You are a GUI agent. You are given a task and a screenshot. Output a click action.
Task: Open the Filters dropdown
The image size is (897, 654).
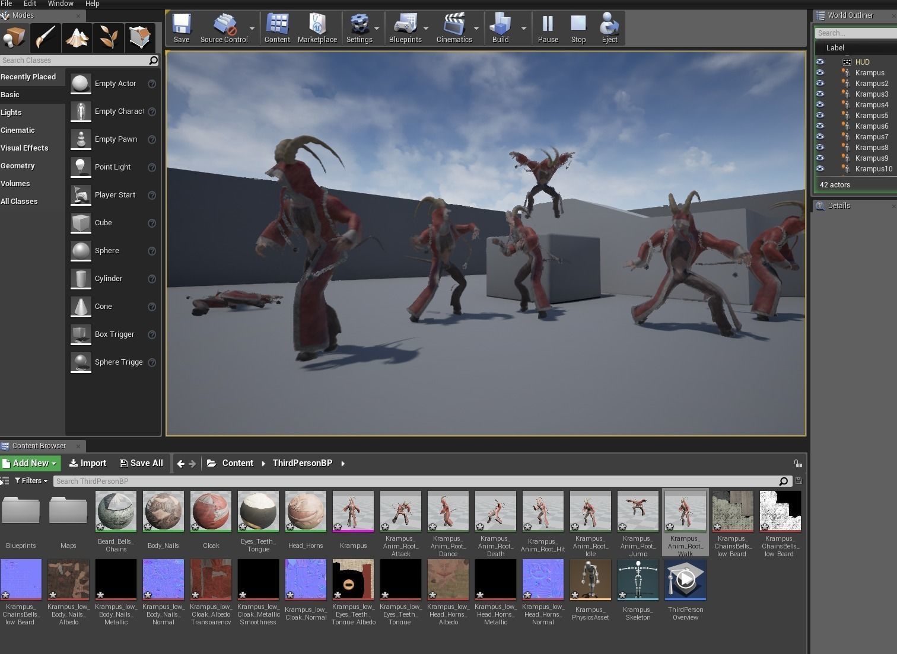click(31, 481)
